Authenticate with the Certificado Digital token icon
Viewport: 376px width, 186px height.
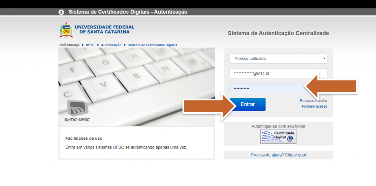[x=278, y=137]
